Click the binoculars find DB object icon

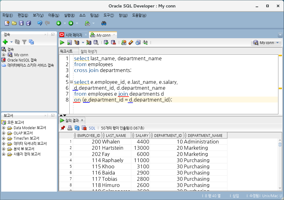(104, 23)
